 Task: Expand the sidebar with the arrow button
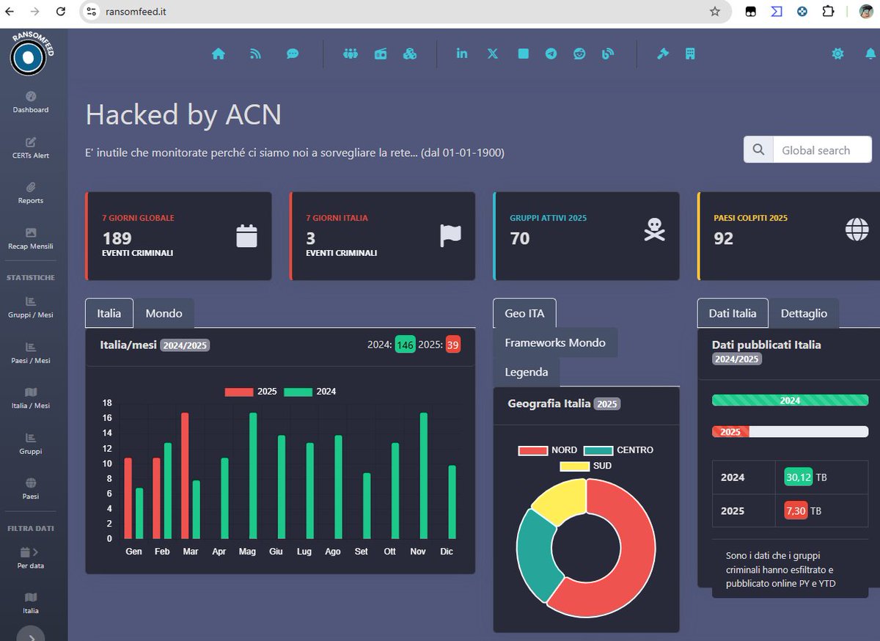pyautogui.click(x=31, y=637)
